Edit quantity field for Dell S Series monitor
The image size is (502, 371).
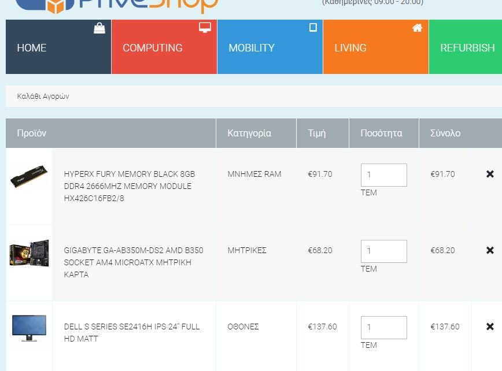384,328
